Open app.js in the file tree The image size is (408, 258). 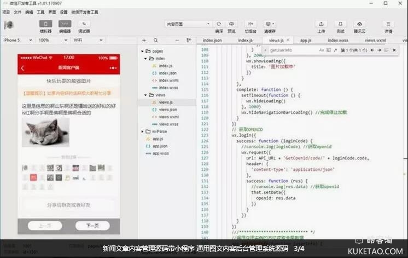click(158, 139)
